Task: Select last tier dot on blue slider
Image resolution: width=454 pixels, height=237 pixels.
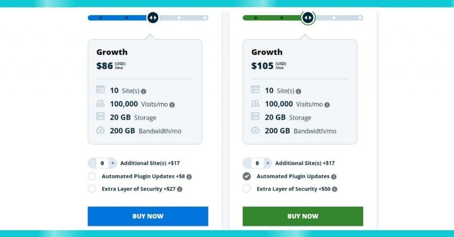Action: [205, 18]
